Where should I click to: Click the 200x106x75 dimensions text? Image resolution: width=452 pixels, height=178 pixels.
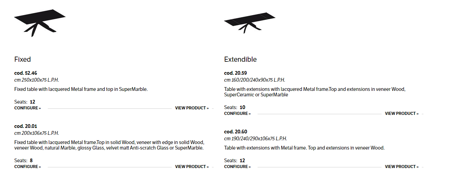[36, 133]
